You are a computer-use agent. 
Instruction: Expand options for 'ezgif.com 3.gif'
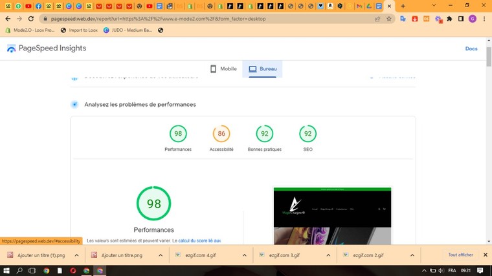(x=328, y=255)
